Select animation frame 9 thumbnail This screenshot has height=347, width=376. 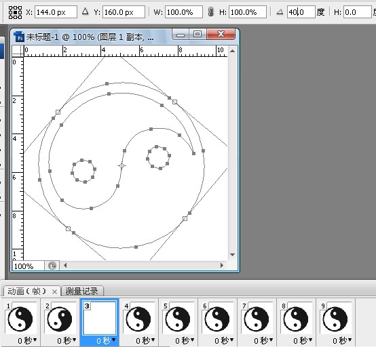(x=335, y=319)
